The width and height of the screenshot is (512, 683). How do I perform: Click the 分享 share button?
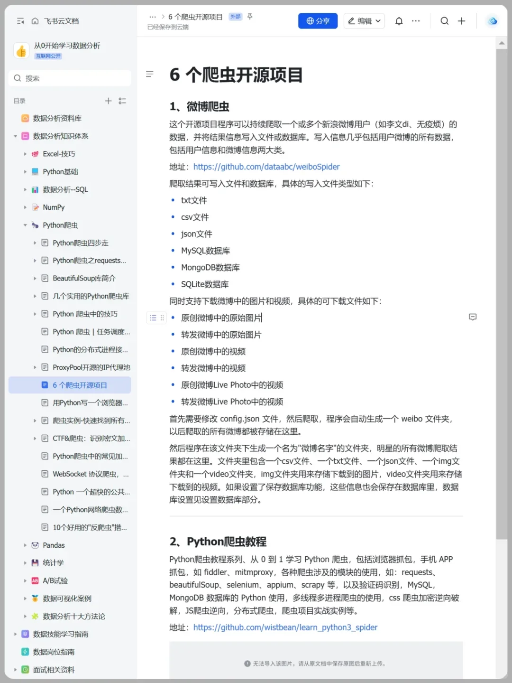pos(318,21)
